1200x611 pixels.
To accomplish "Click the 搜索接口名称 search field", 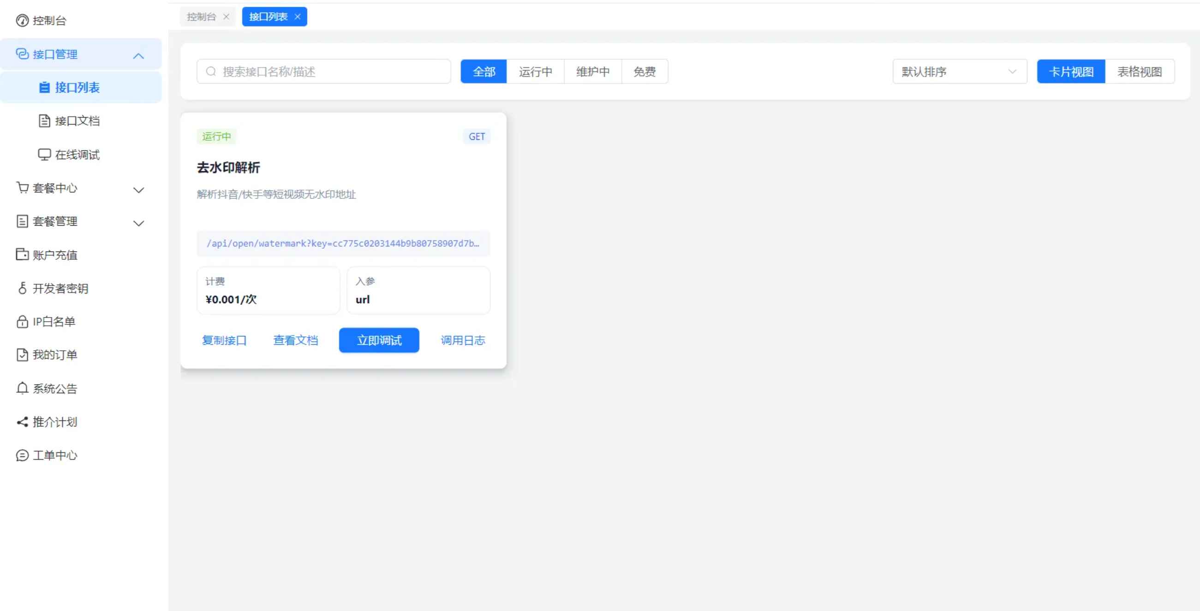I will coord(326,72).
